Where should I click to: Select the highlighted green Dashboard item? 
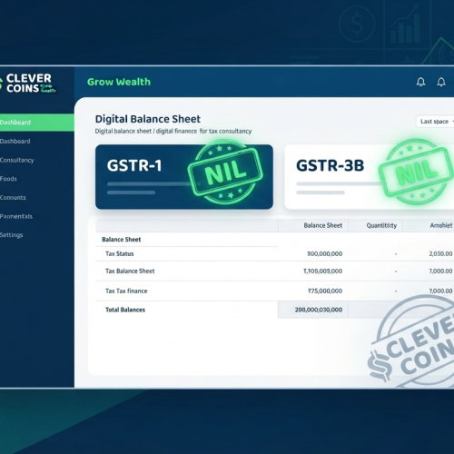[x=37, y=123]
